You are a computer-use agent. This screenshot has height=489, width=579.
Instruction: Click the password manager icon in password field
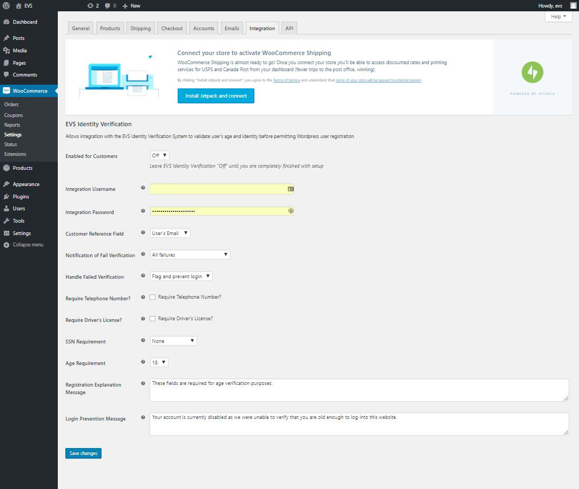[291, 211]
